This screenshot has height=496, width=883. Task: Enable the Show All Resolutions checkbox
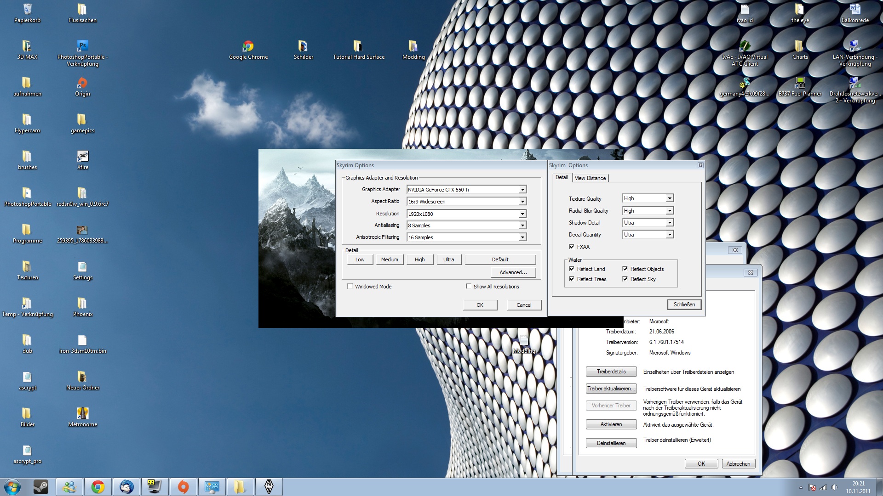point(469,286)
